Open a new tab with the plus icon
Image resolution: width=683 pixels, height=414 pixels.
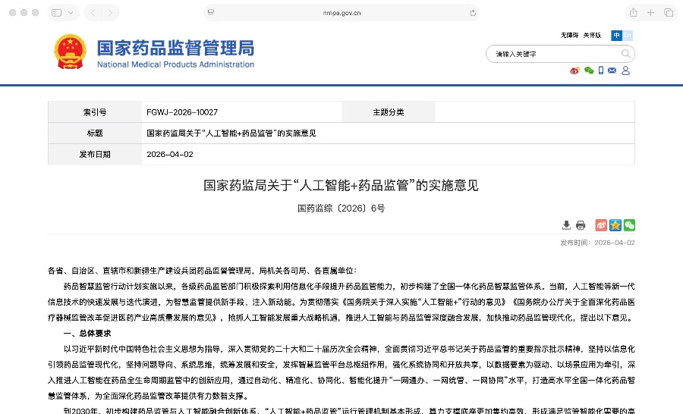[651, 13]
